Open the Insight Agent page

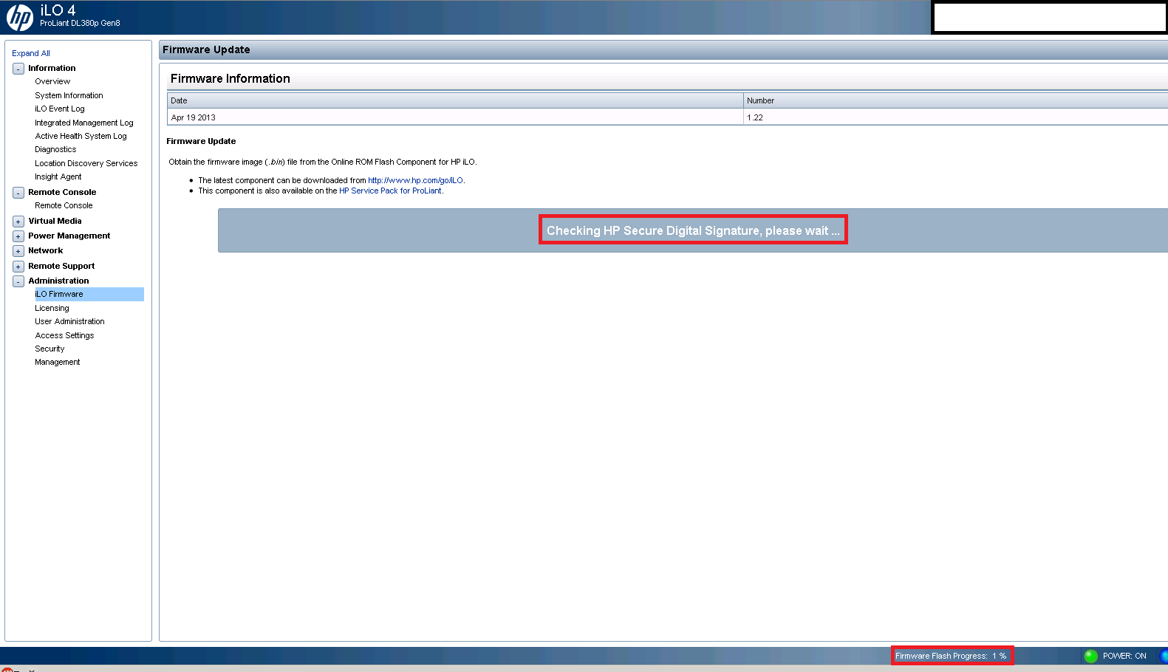click(x=58, y=176)
